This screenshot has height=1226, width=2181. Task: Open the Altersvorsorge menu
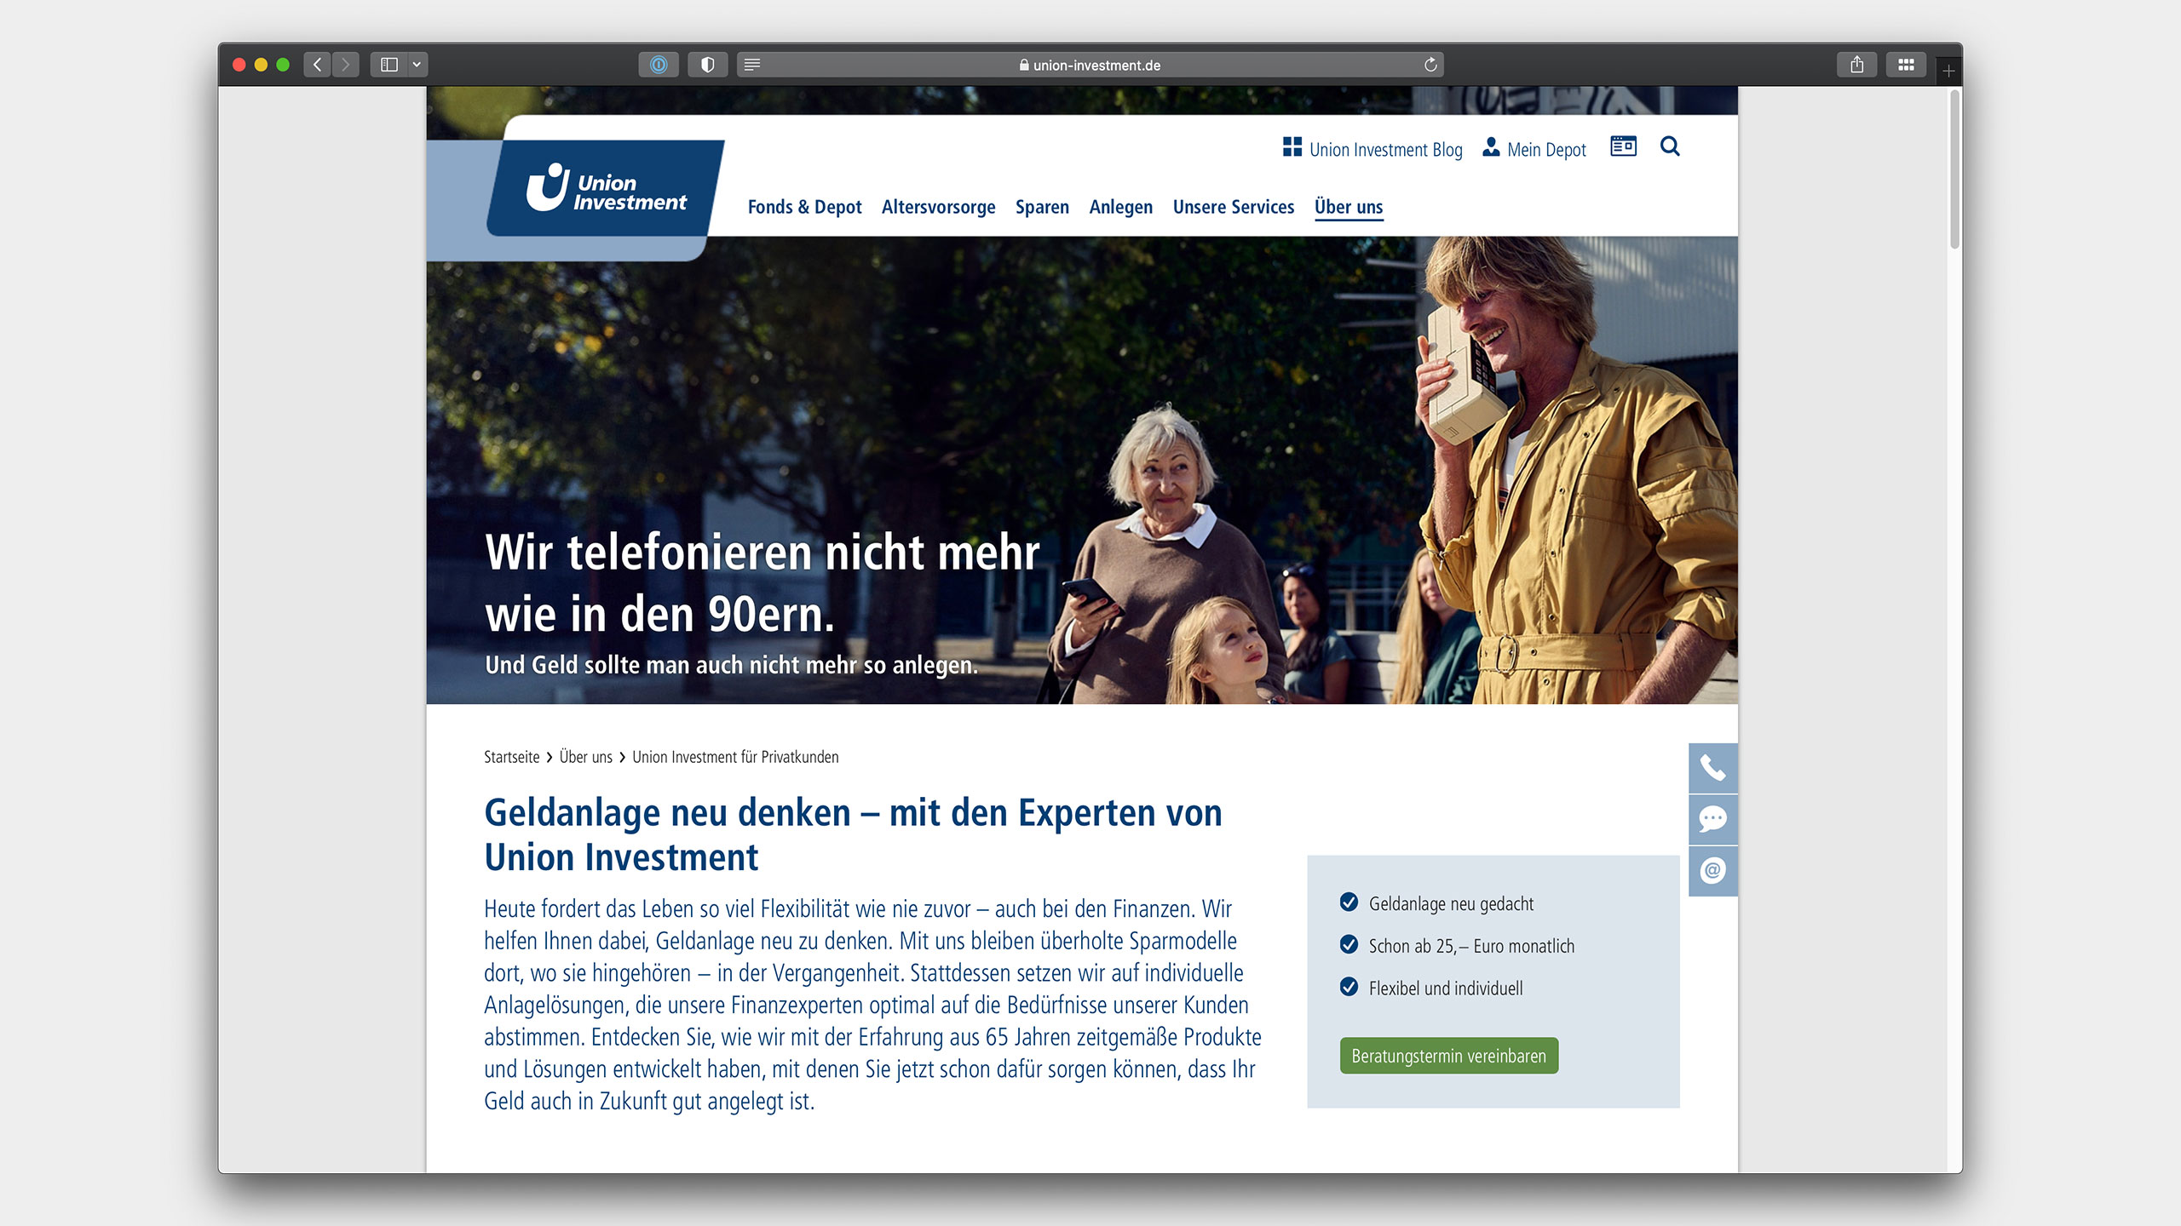pos(938,207)
